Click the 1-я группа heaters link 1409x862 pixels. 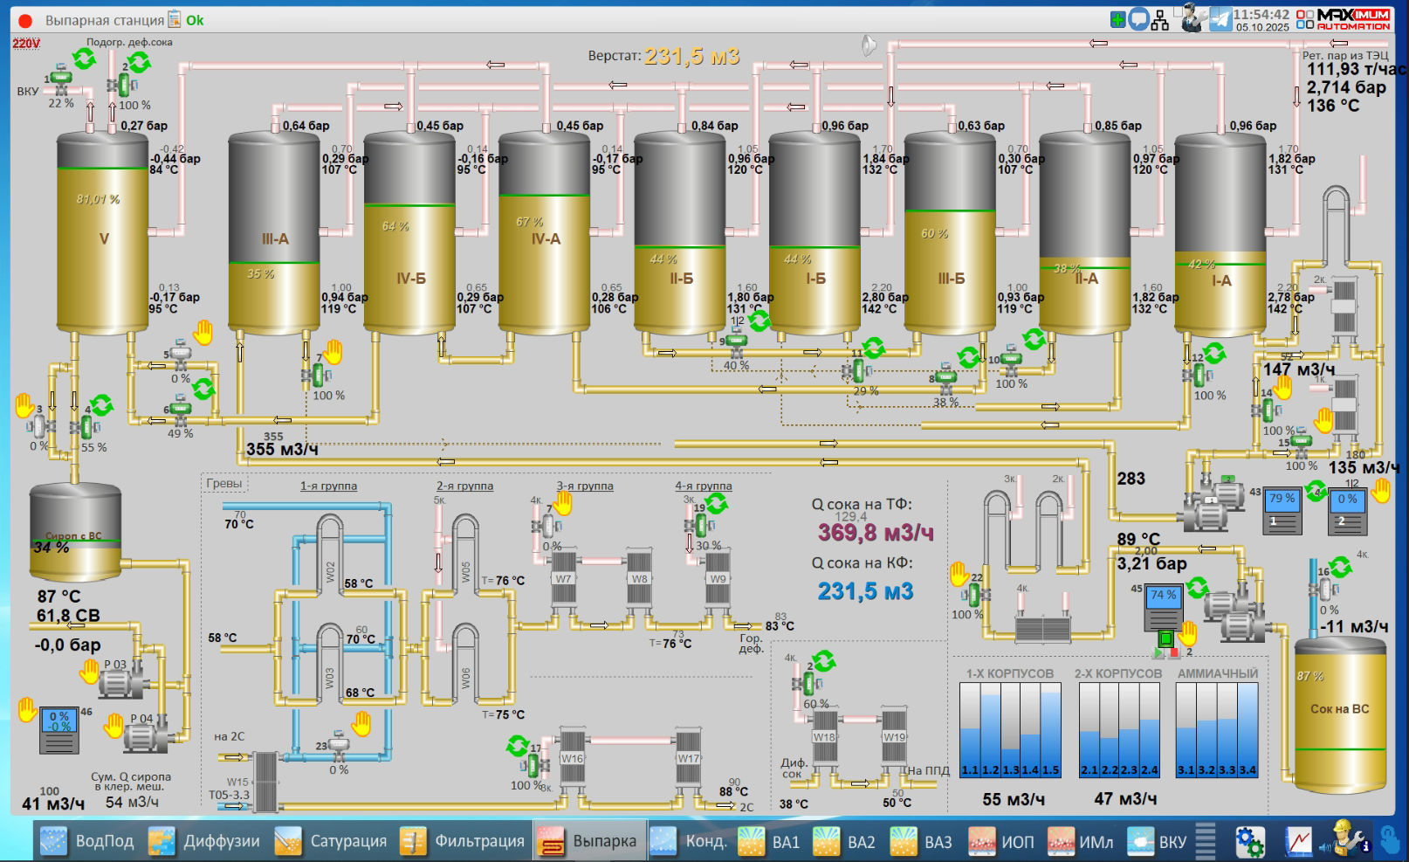click(x=328, y=486)
